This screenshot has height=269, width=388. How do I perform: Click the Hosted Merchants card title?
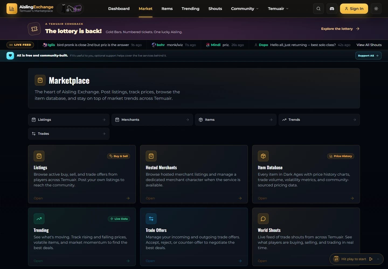161,168
